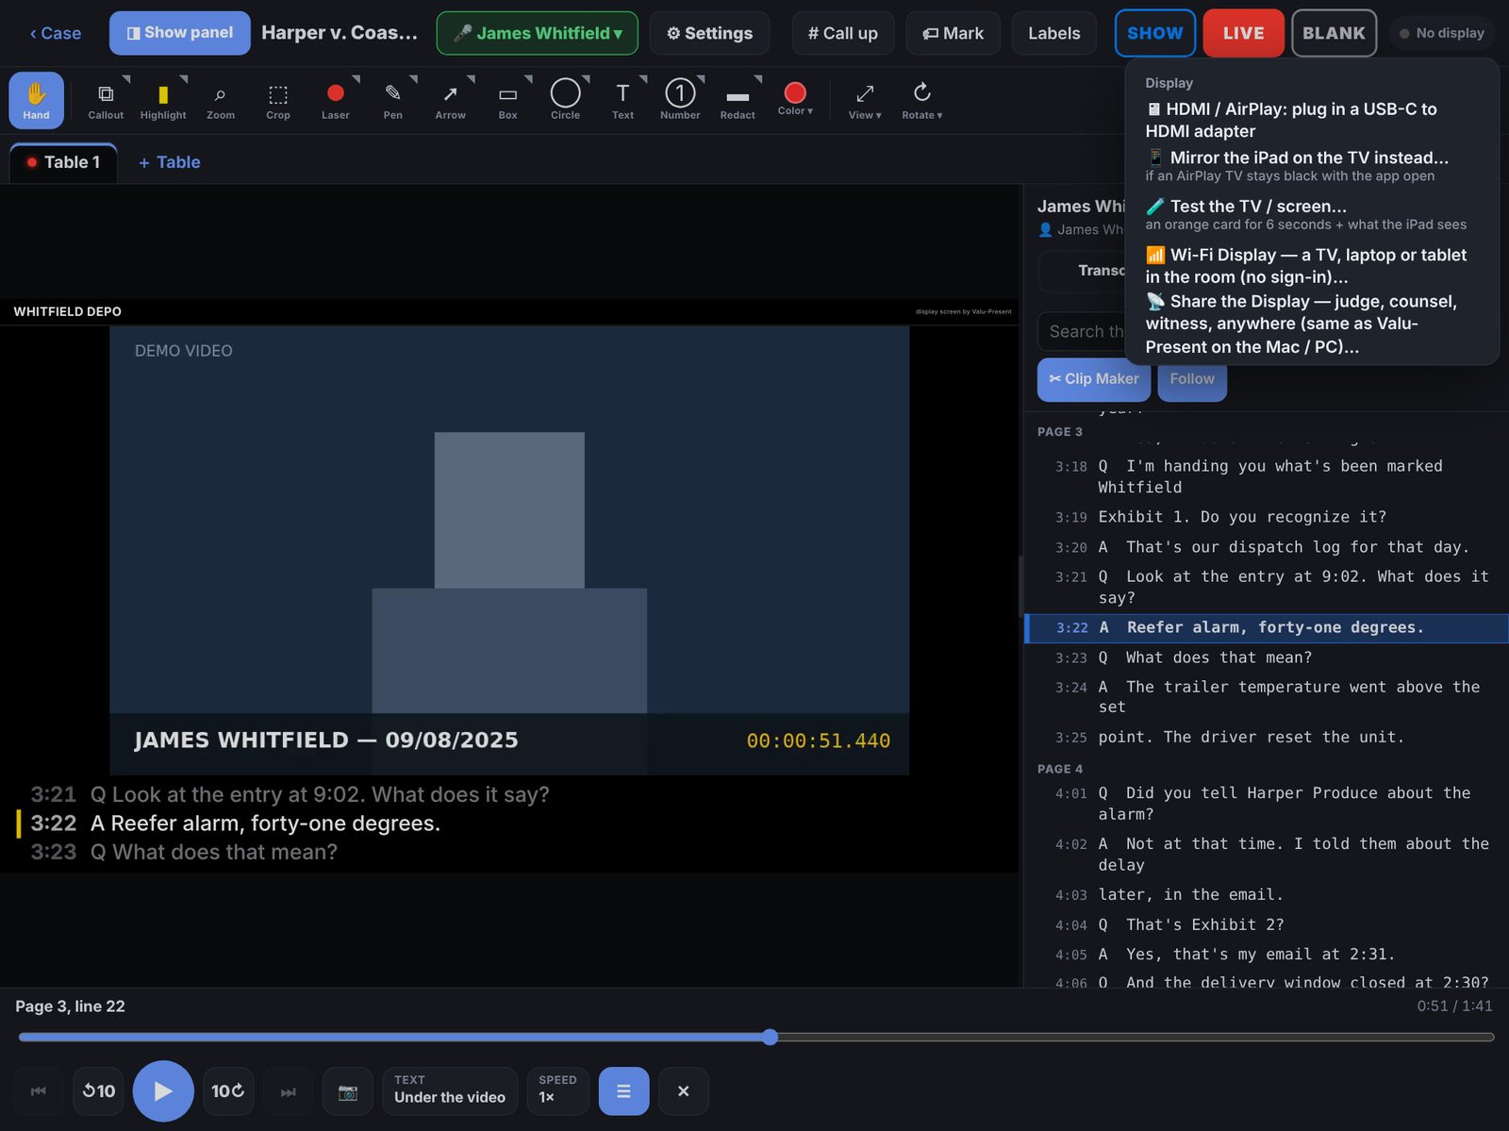Viewport: 1509px width, 1131px height.
Task: Toggle Follow transcript mode
Action: (1192, 379)
